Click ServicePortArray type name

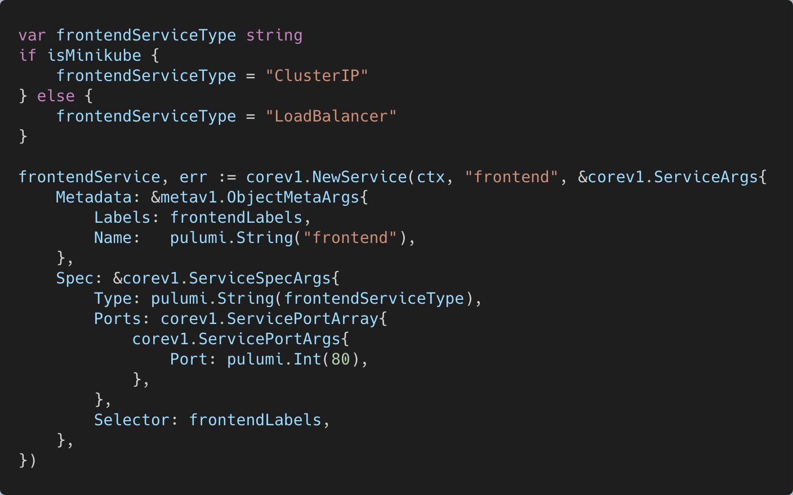[302, 318]
